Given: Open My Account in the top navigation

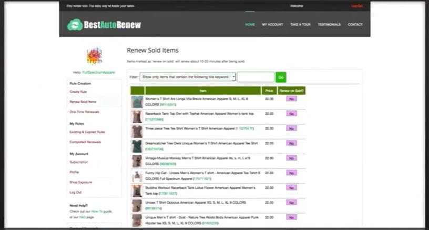Looking at the screenshot, I should pyautogui.click(x=272, y=24).
